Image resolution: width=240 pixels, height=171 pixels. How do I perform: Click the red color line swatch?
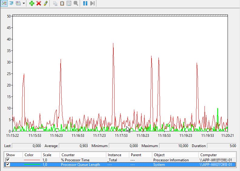tap(32, 160)
